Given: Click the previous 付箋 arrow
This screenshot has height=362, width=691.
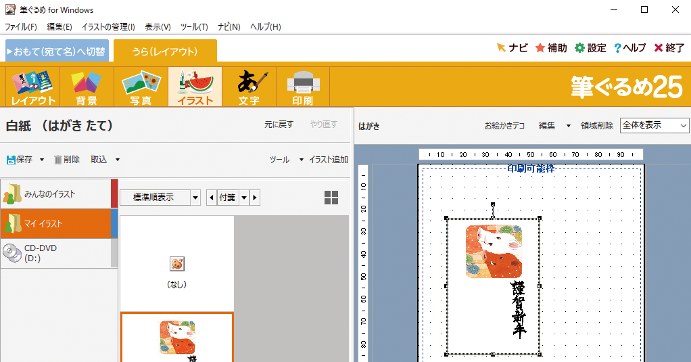Looking at the screenshot, I should click(x=212, y=198).
